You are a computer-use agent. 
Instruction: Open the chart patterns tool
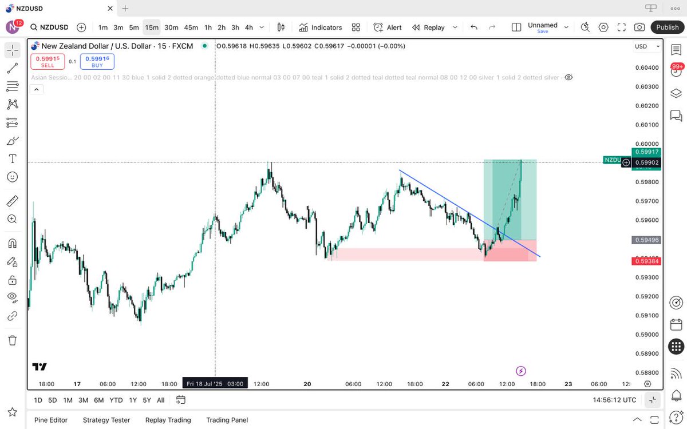[x=12, y=104]
